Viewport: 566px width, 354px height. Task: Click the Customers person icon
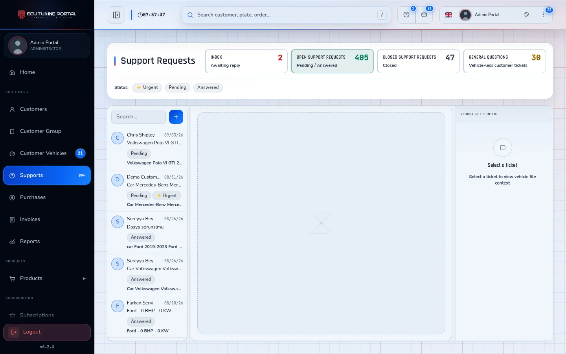[x=12, y=109]
